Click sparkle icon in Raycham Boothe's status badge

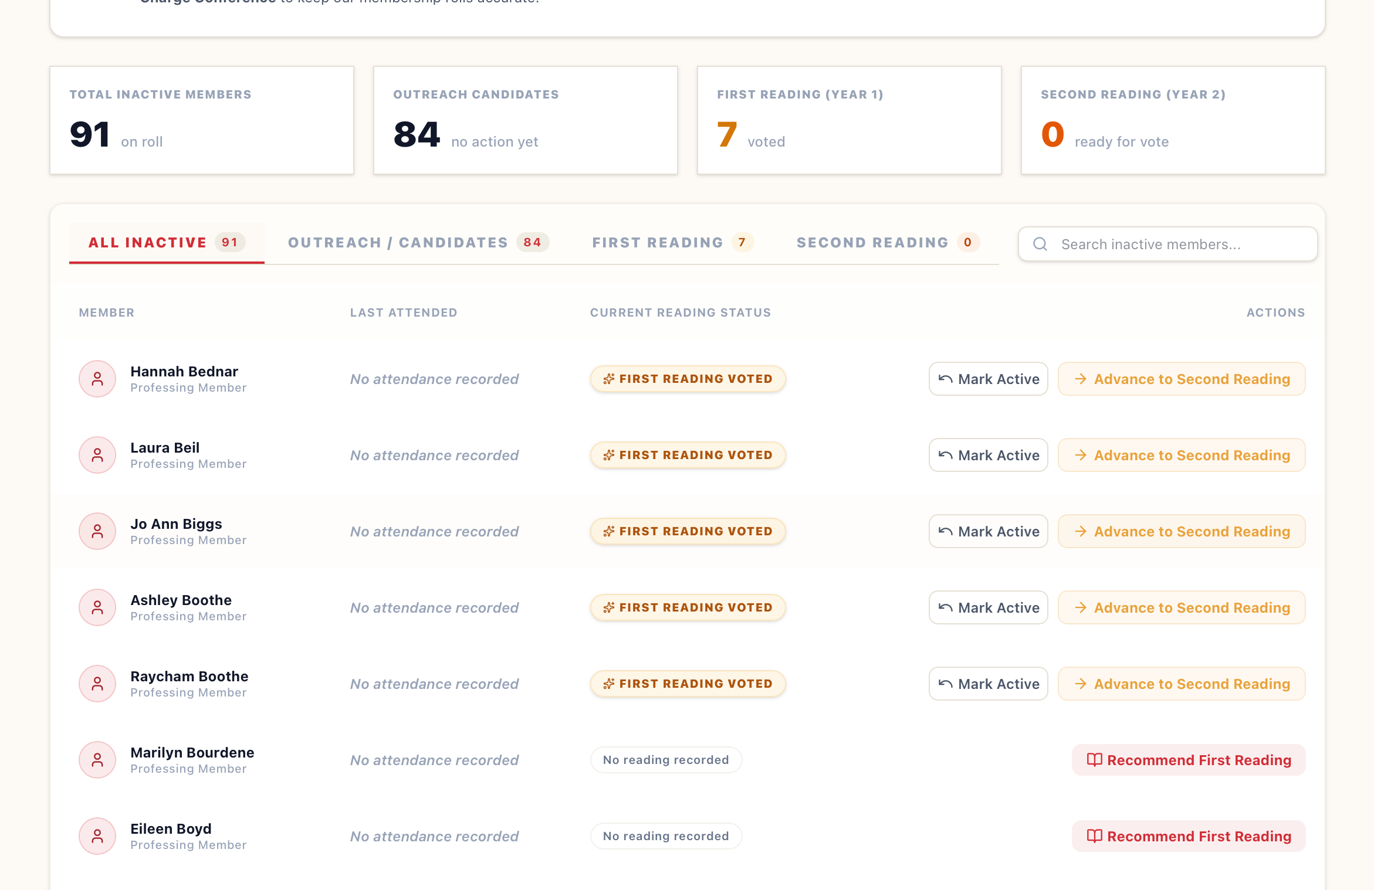[609, 684]
